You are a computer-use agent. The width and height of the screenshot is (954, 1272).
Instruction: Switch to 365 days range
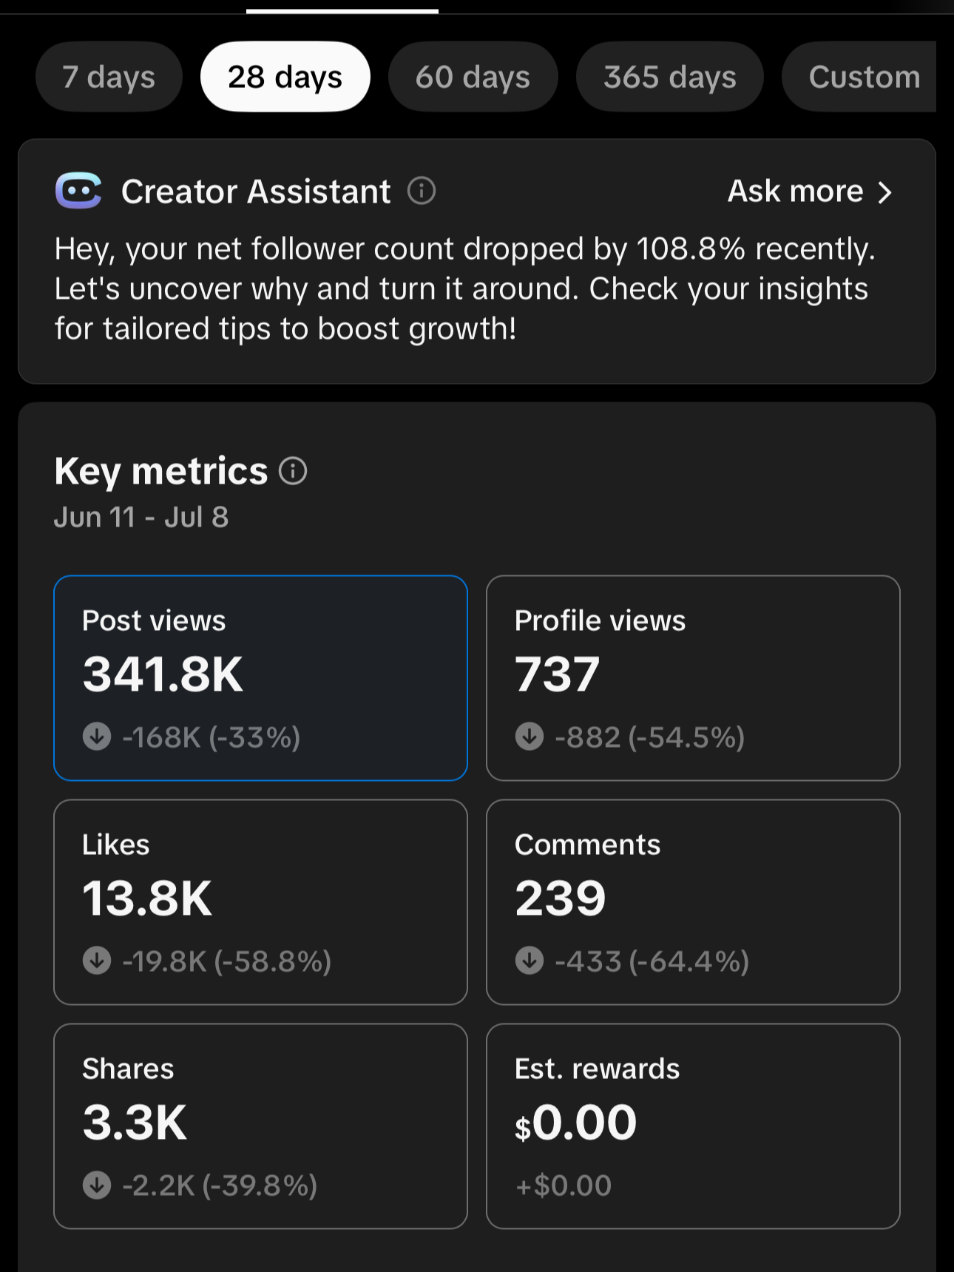669,77
